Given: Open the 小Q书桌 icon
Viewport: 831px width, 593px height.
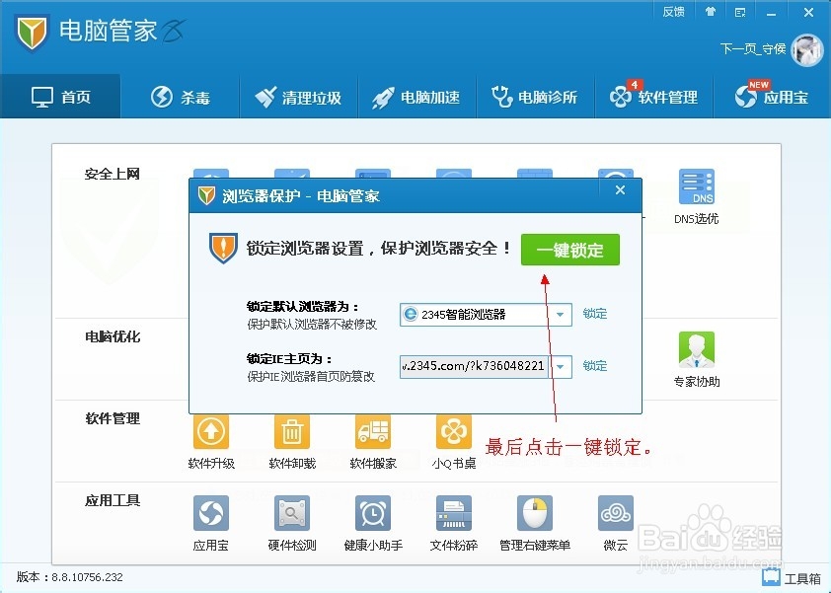Looking at the screenshot, I should click(x=454, y=431).
